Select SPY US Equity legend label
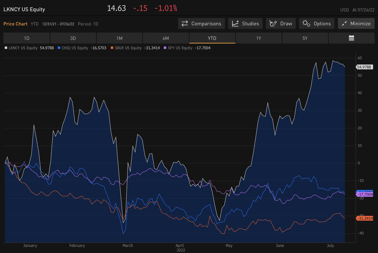The width and height of the screenshot is (378, 253). (180, 48)
